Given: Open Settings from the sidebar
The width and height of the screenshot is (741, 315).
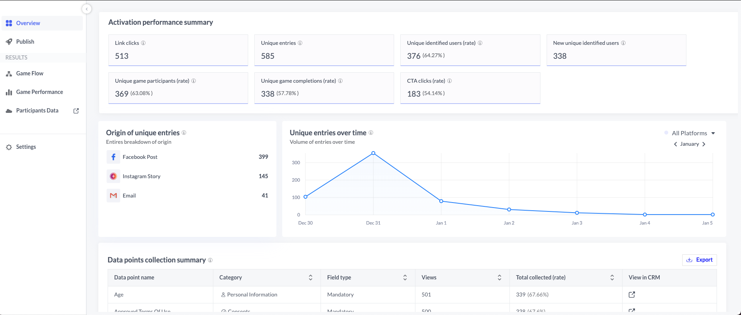Looking at the screenshot, I should click(x=26, y=147).
